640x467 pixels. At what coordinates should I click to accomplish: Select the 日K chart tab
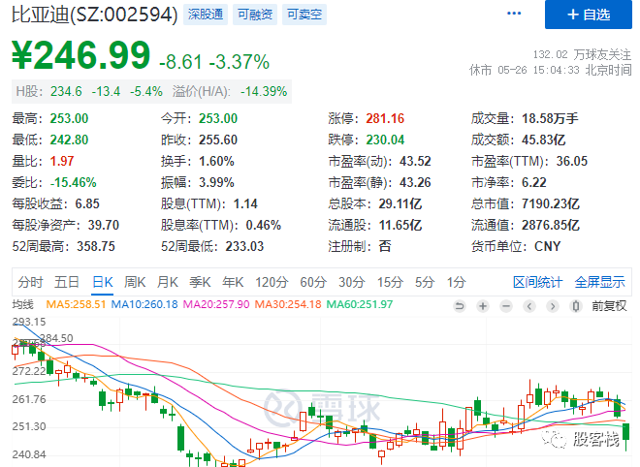click(103, 282)
